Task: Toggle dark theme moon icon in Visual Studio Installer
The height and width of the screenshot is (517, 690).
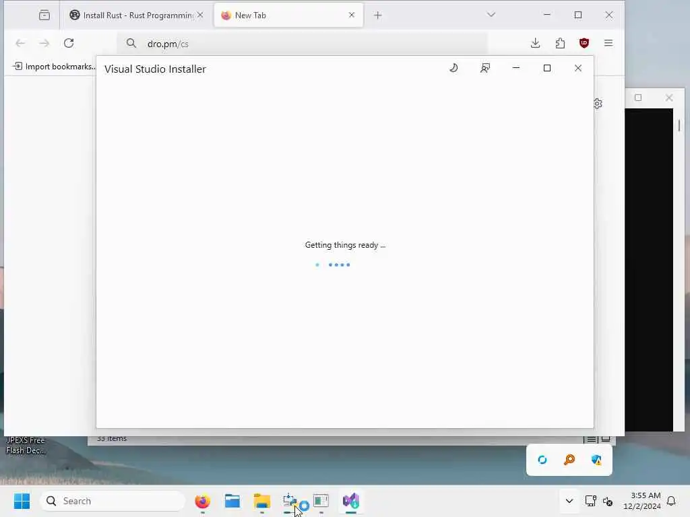Action: click(x=453, y=68)
